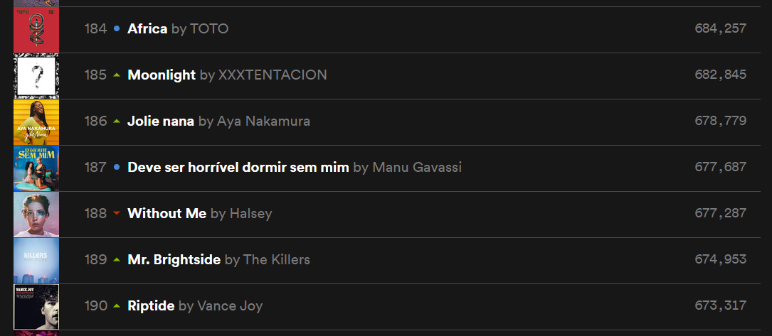Select The Killers album cover thumbnail
Screen dimensions: 772x336
36,261
